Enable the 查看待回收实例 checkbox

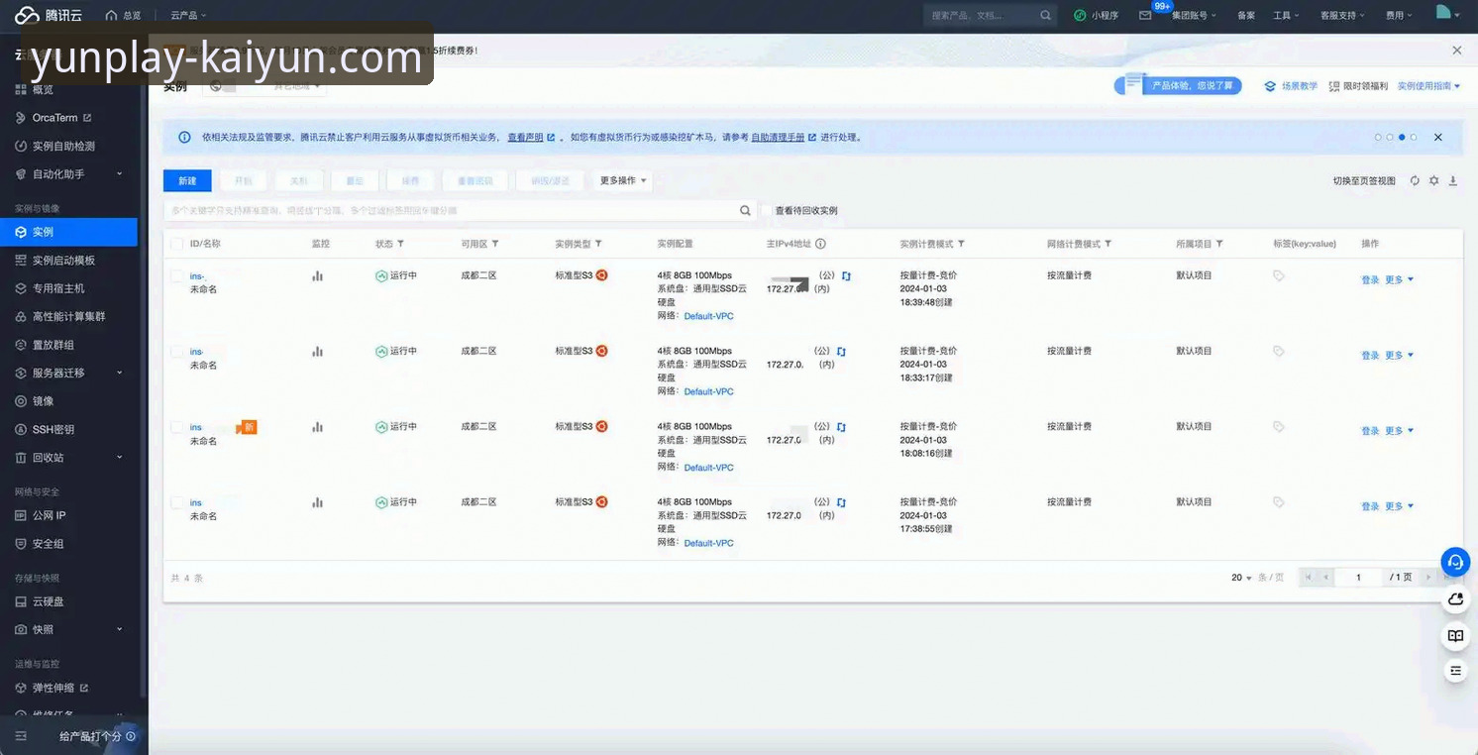tap(767, 211)
